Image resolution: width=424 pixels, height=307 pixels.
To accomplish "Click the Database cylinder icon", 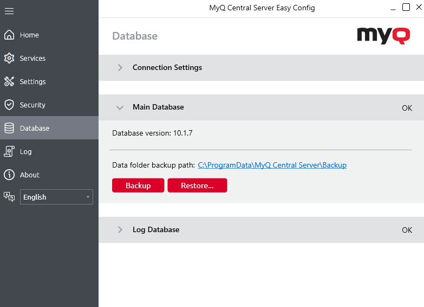I will pos(9,129).
